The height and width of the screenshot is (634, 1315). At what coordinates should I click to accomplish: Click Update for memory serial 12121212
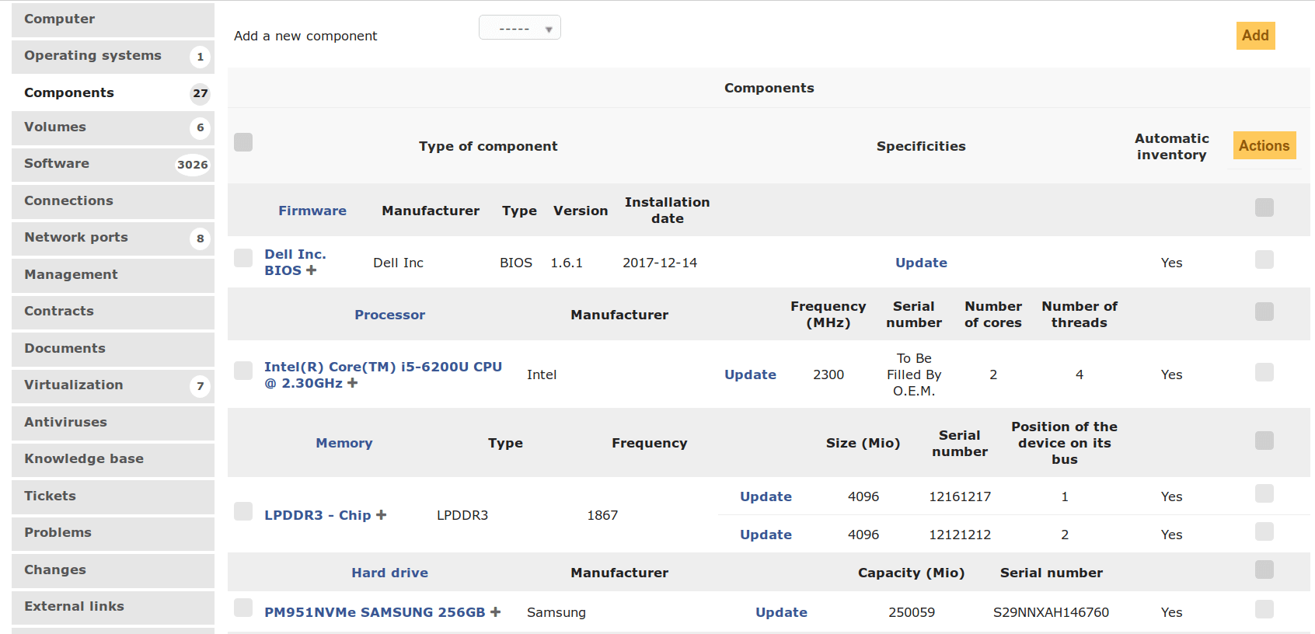click(x=766, y=535)
